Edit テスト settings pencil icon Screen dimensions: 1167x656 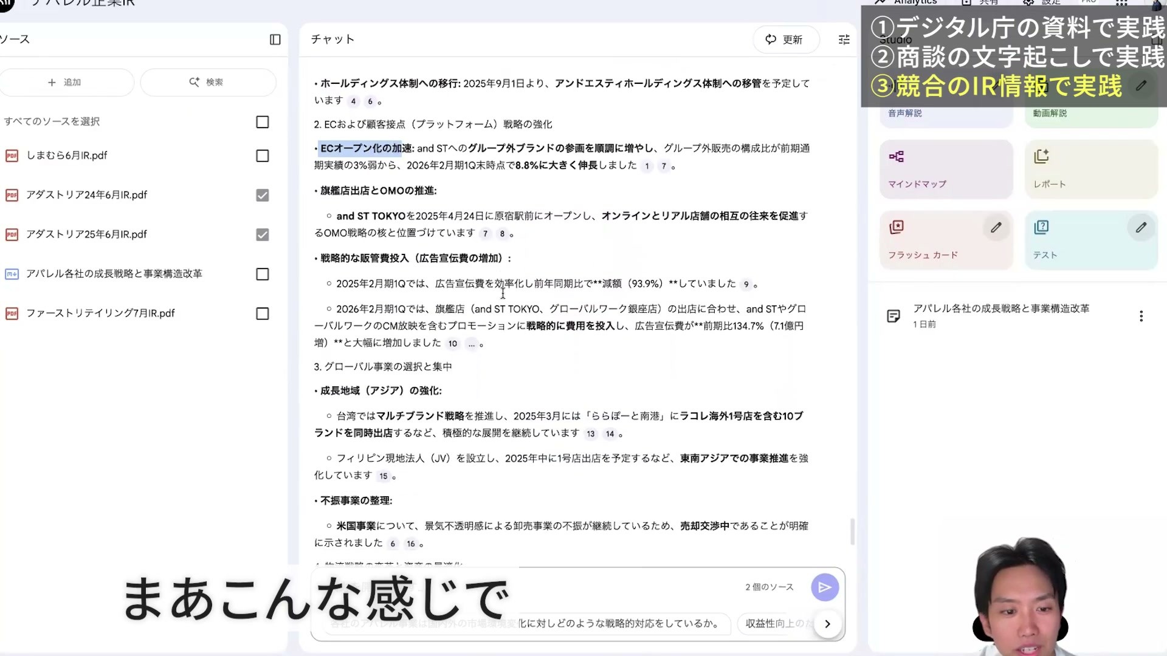tap(1141, 228)
